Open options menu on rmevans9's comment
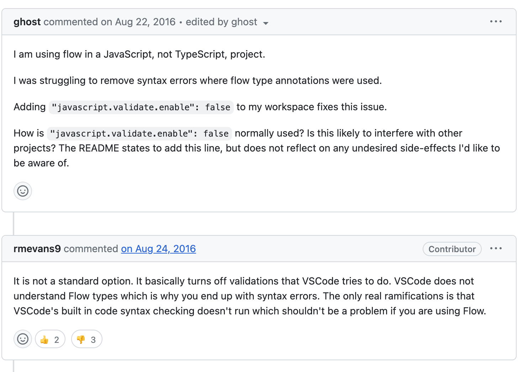This screenshot has width=523, height=372. click(x=496, y=249)
